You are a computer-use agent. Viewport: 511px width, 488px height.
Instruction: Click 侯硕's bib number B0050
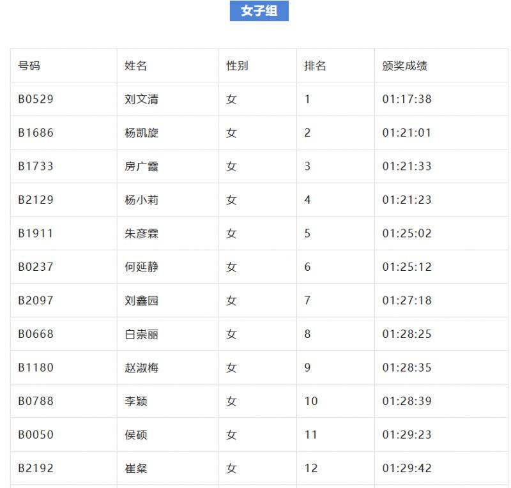click(x=35, y=434)
